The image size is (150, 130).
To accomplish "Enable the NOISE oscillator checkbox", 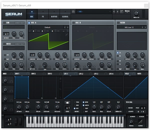I will 4,44.
